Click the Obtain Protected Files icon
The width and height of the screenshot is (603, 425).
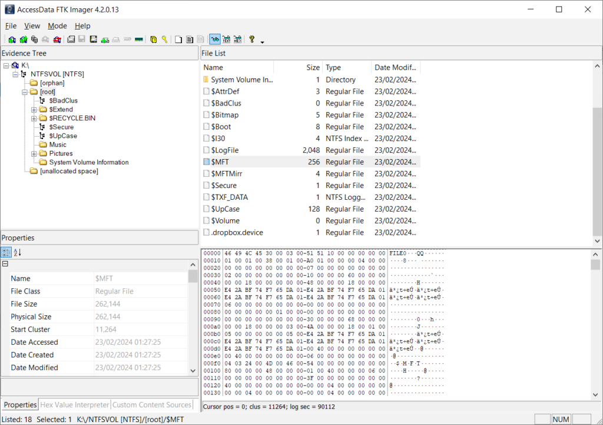(x=154, y=39)
